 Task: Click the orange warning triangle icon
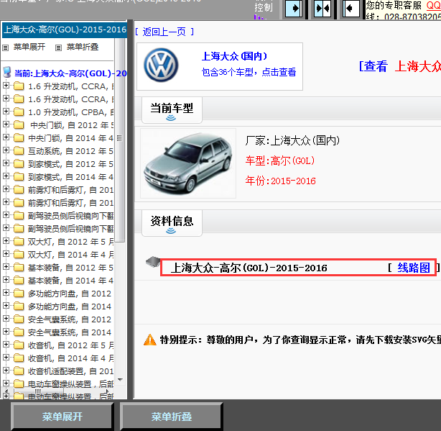point(150,340)
